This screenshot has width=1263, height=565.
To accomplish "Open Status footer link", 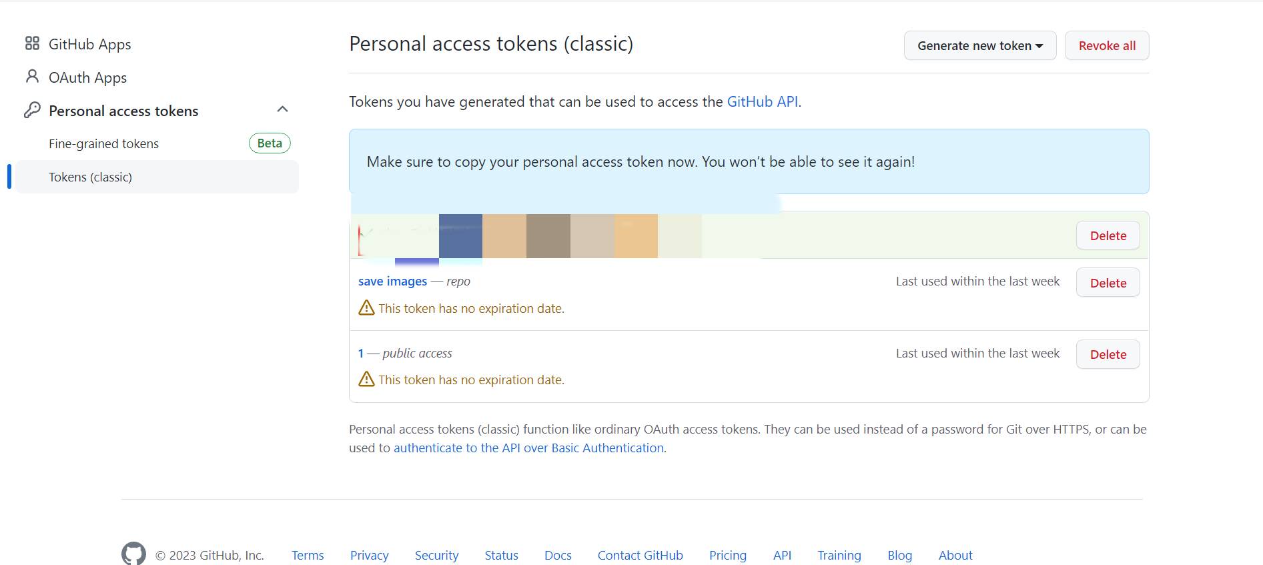I will coord(501,555).
